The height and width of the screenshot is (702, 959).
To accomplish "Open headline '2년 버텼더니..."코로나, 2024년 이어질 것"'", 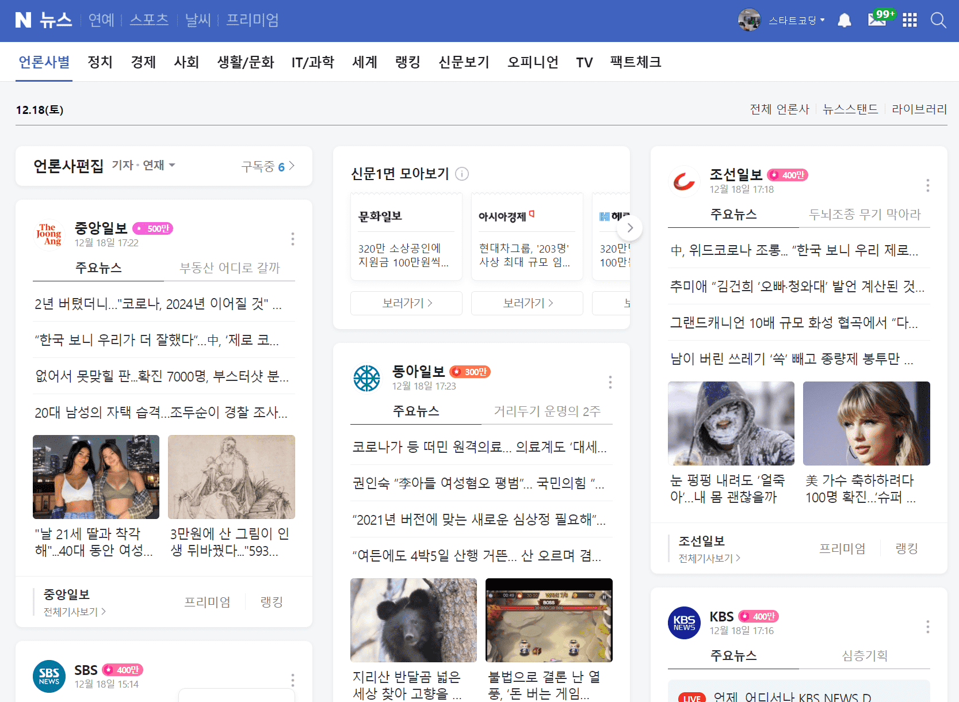I will [158, 304].
